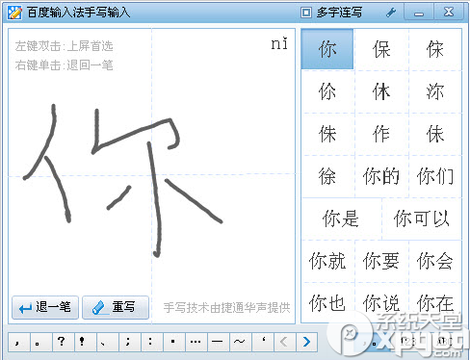Pick the phrase suggestion 你的
470x360 pixels.
point(381,176)
